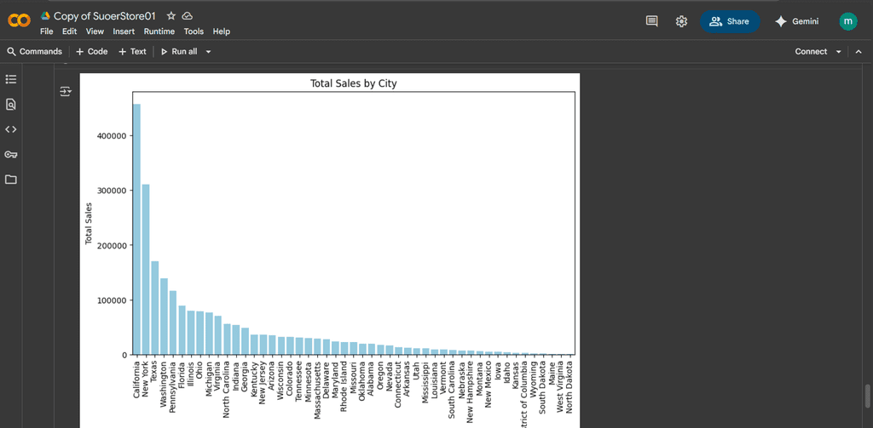Toggle the cell output visibility icon

66,91
